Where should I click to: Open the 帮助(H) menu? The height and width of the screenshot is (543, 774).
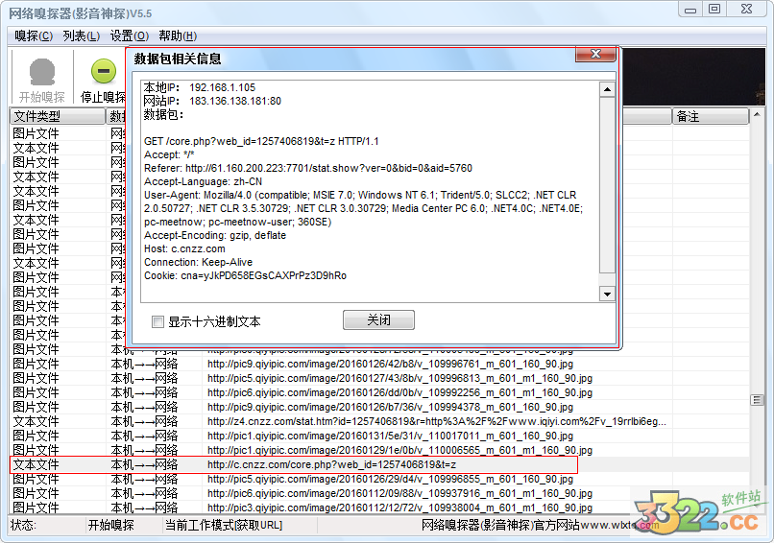pos(178,36)
